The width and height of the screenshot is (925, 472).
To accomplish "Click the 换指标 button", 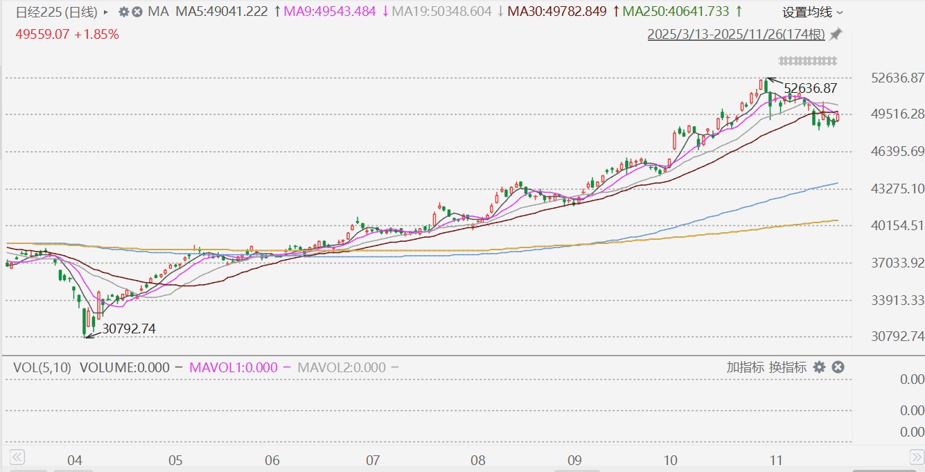I will click(787, 367).
